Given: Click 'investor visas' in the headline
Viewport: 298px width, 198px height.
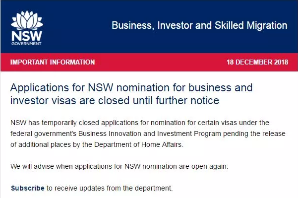Looking at the screenshot, I should [43, 100].
